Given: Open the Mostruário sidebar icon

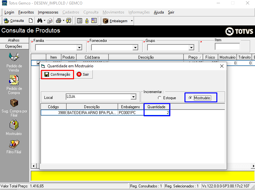Looking at the screenshot, I should (x=14, y=125).
